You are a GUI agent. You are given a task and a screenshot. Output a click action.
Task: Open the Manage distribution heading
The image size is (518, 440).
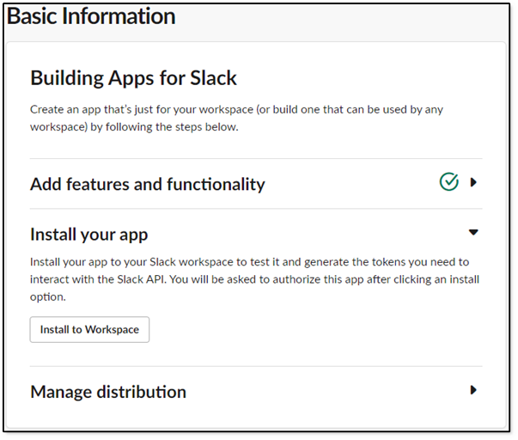[x=108, y=392]
